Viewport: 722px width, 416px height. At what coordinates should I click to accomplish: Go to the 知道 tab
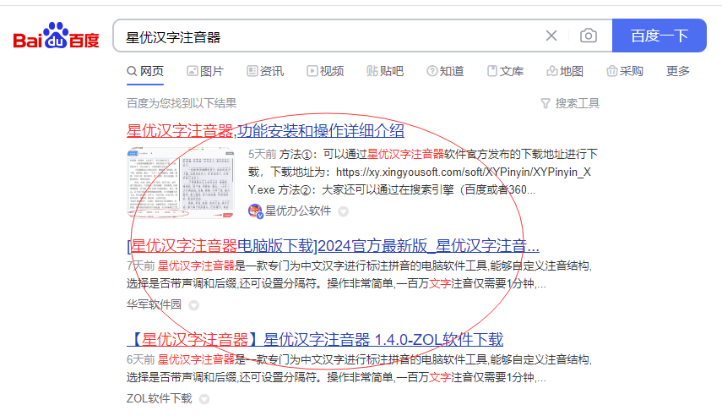pos(445,71)
